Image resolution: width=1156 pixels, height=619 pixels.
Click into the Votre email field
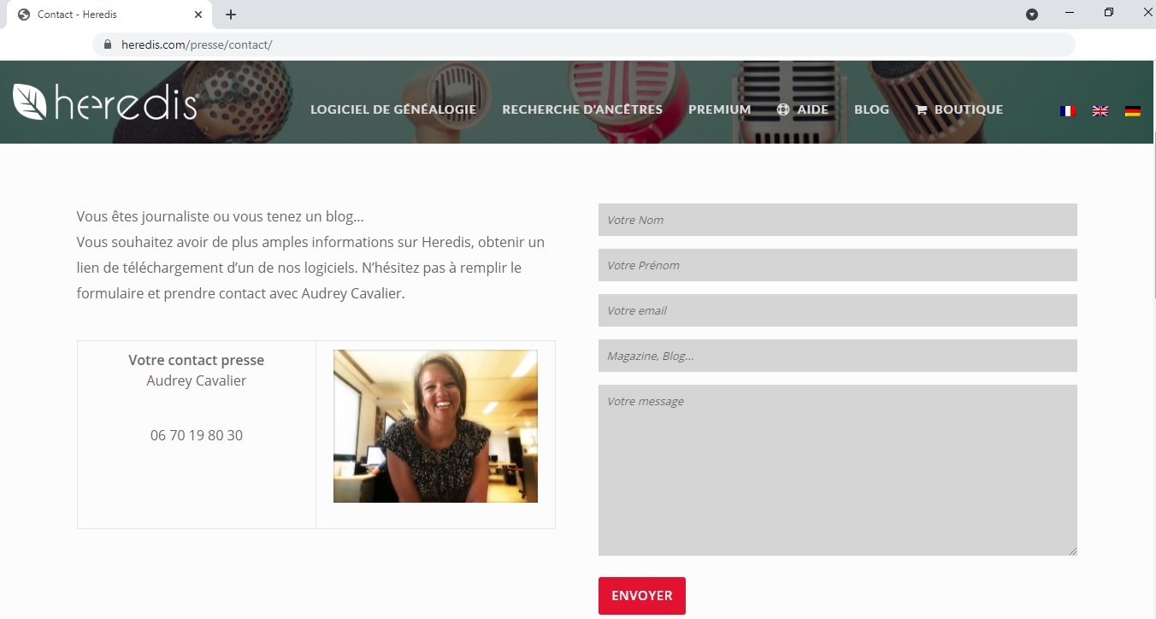(838, 310)
